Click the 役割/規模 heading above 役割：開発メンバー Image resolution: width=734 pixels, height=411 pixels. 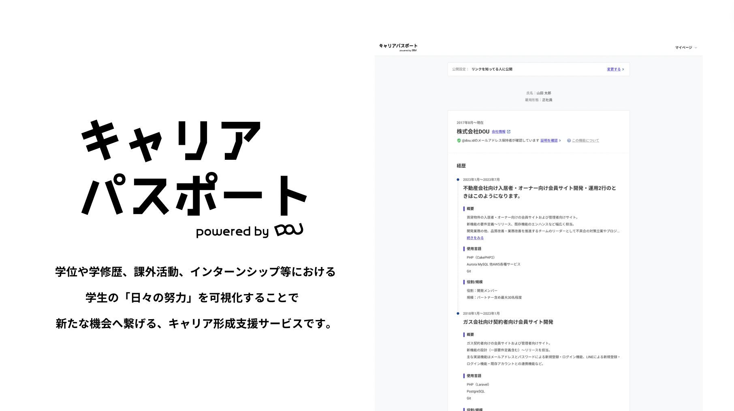point(474,282)
